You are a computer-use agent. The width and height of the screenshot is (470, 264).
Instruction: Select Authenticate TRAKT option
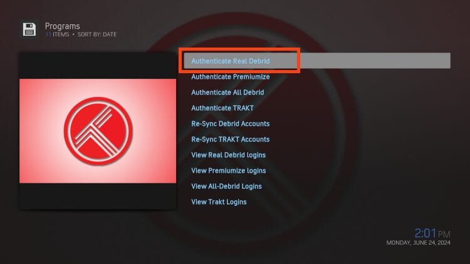coord(222,108)
